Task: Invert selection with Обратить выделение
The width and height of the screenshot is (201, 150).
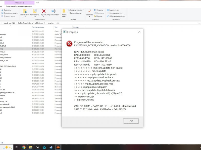Action: 116,16
